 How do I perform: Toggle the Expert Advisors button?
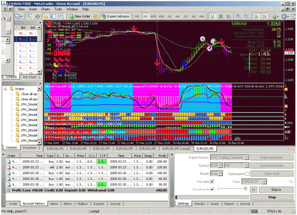coord(115,17)
